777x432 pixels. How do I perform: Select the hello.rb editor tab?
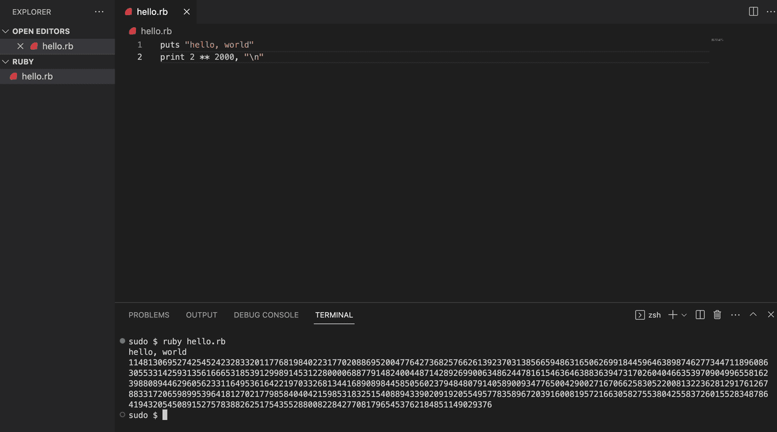click(x=156, y=12)
